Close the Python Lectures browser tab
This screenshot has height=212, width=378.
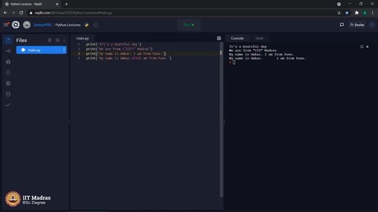click(57, 4)
